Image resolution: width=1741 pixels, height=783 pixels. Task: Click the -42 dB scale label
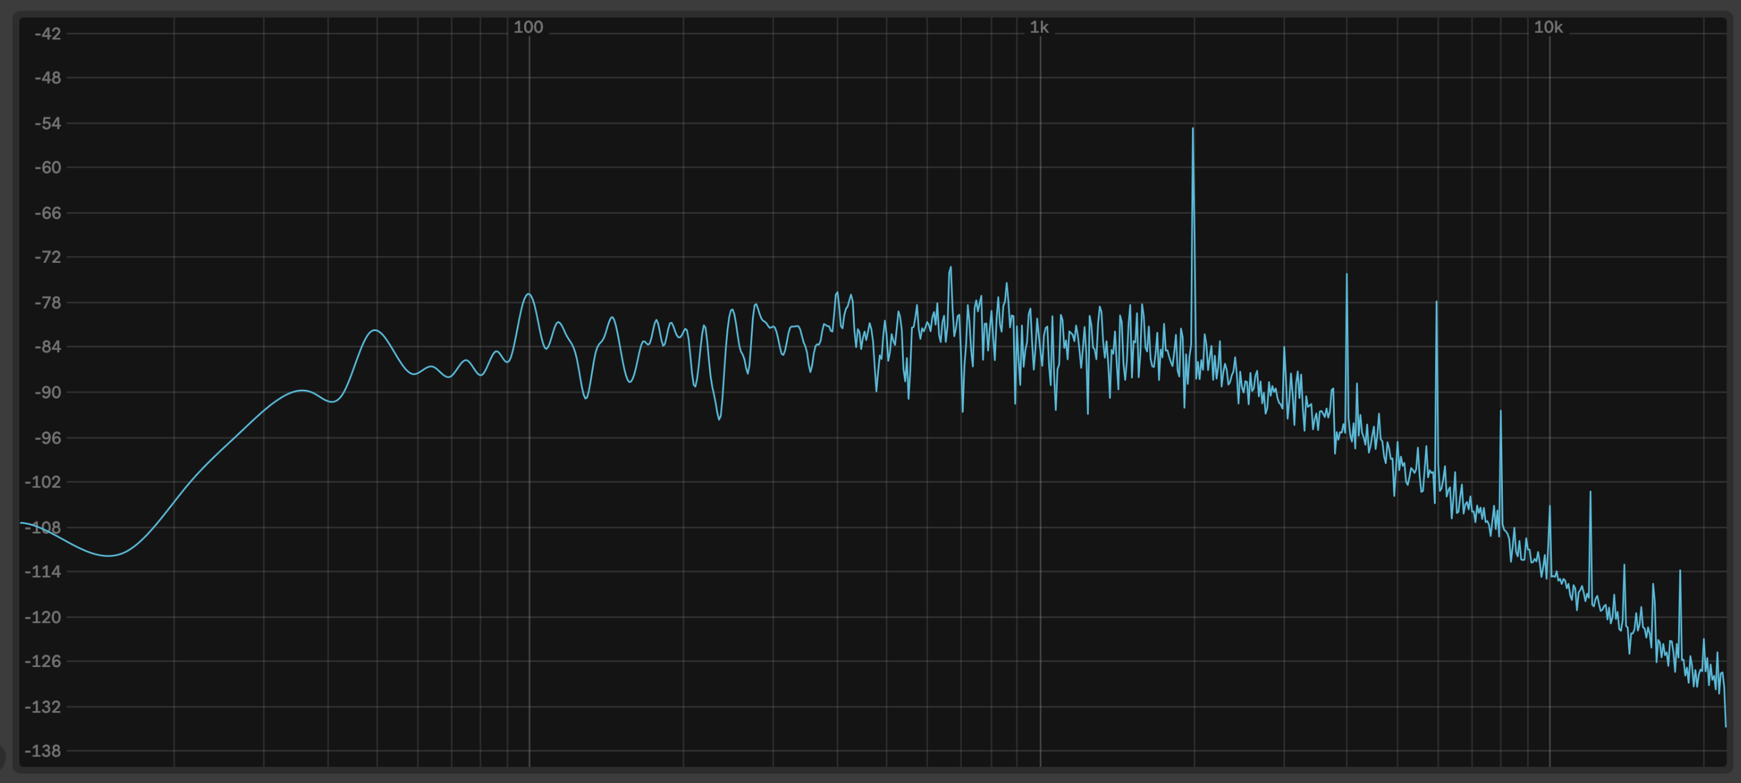point(47,34)
